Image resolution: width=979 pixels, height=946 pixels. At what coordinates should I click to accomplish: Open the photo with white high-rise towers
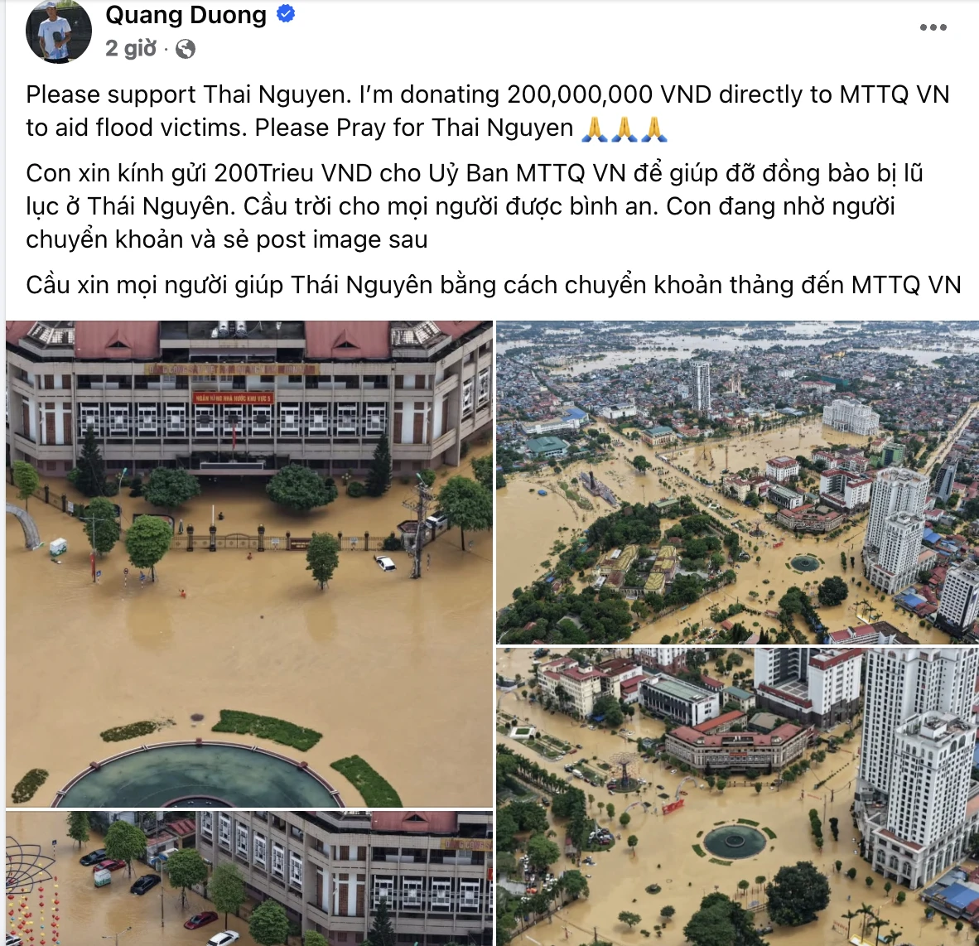coord(737,797)
